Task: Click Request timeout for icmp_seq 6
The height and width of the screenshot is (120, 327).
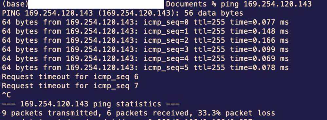Action: coord(70,77)
